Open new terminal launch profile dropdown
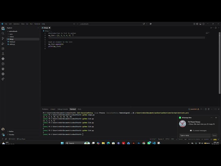The width and height of the screenshot is (221, 166). (203, 109)
